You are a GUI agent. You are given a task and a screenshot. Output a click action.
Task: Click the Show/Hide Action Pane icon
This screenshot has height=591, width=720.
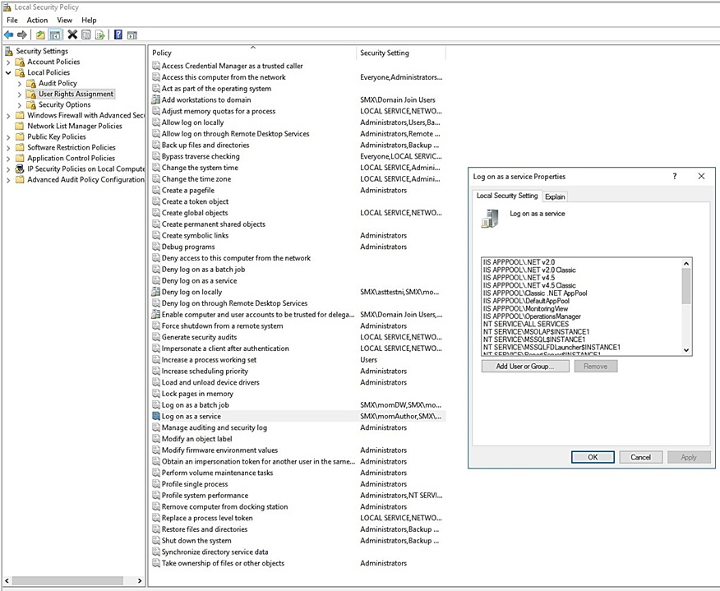132,35
